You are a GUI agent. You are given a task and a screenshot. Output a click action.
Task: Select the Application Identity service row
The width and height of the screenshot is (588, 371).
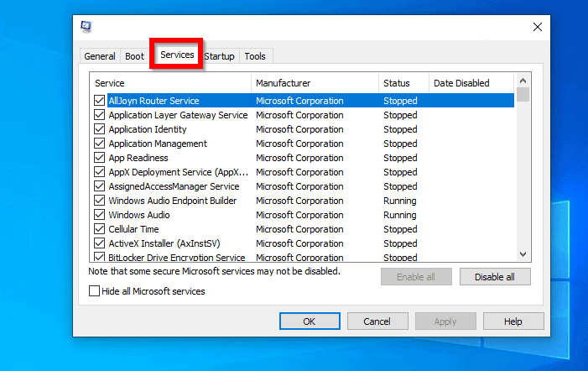click(304, 129)
